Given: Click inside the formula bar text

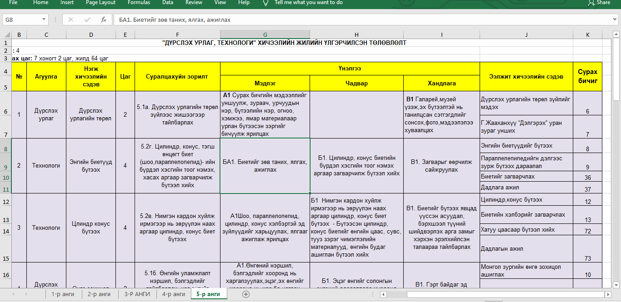Looking at the screenshot, I should [318, 20].
